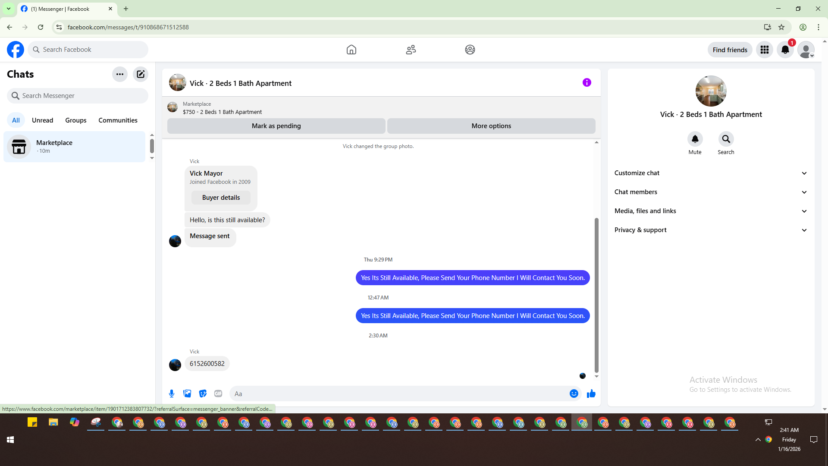Expand Privacy & support section
Viewport: 828px width, 466px height.
(710, 230)
